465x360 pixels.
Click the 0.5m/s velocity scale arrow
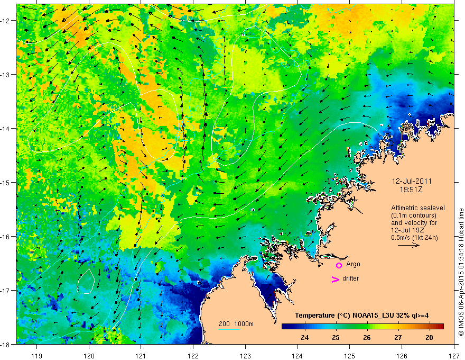pos(408,245)
